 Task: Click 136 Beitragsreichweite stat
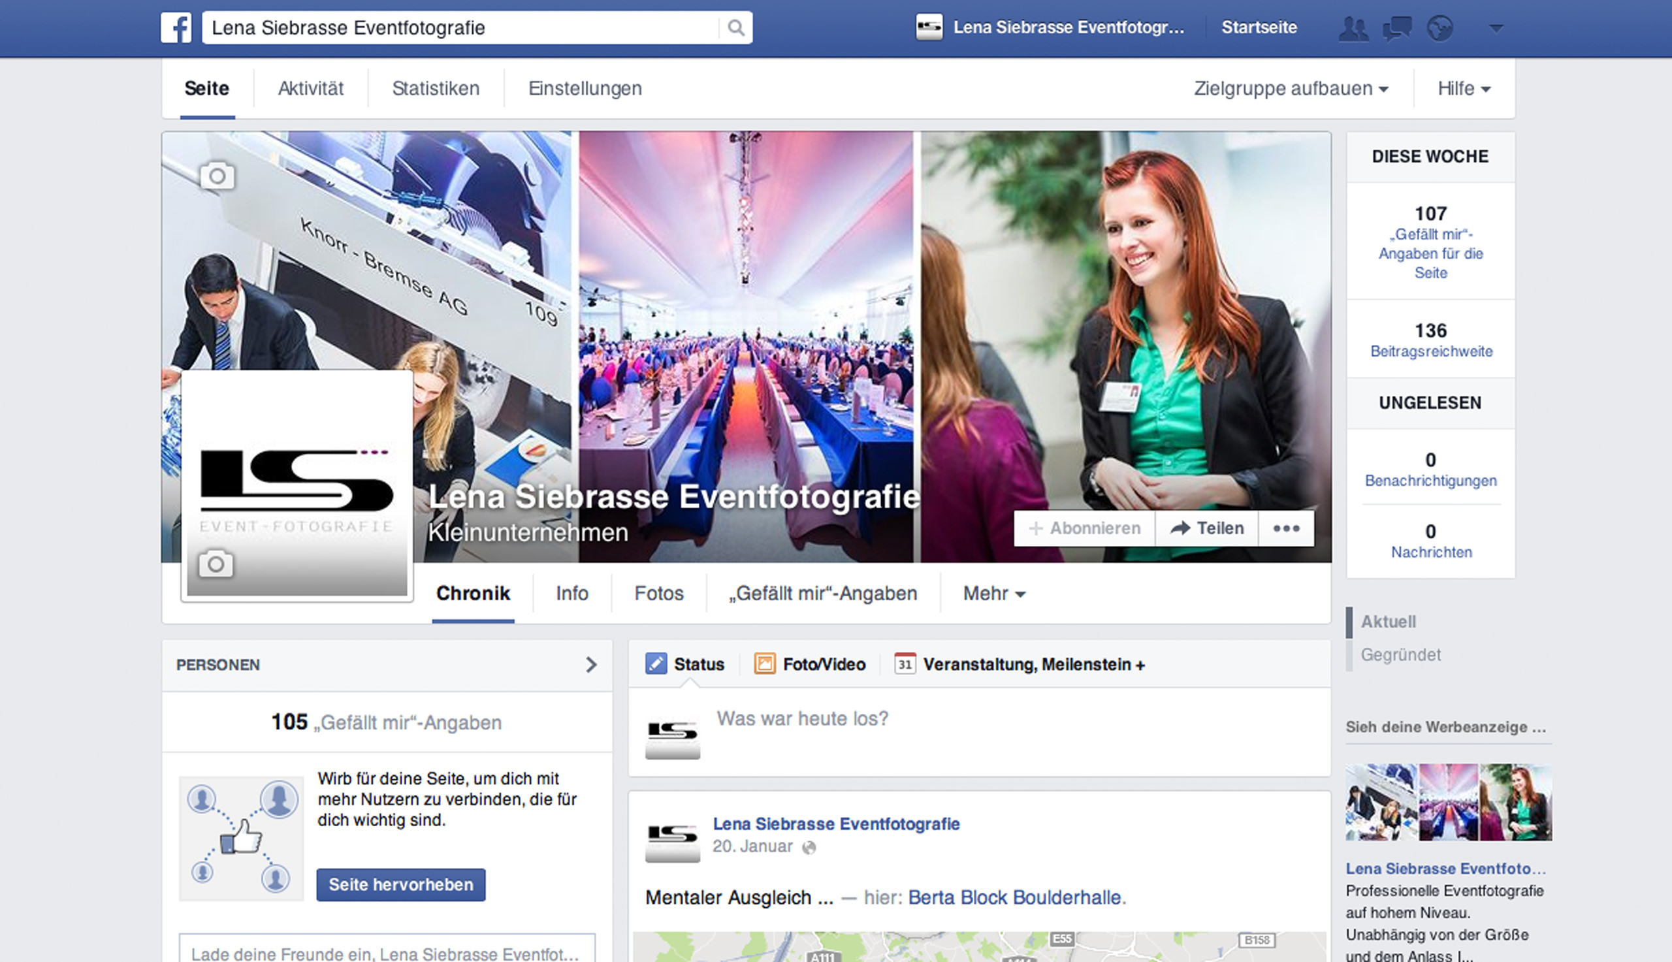coord(1431,340)
